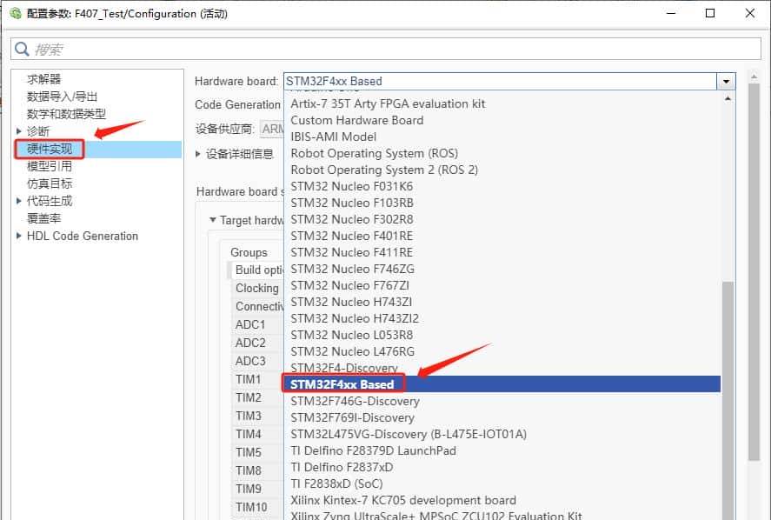The width and height of the screenshot is (771, 520).
Task: Select 数据导入/导出 category
Action: click(62, 97)
